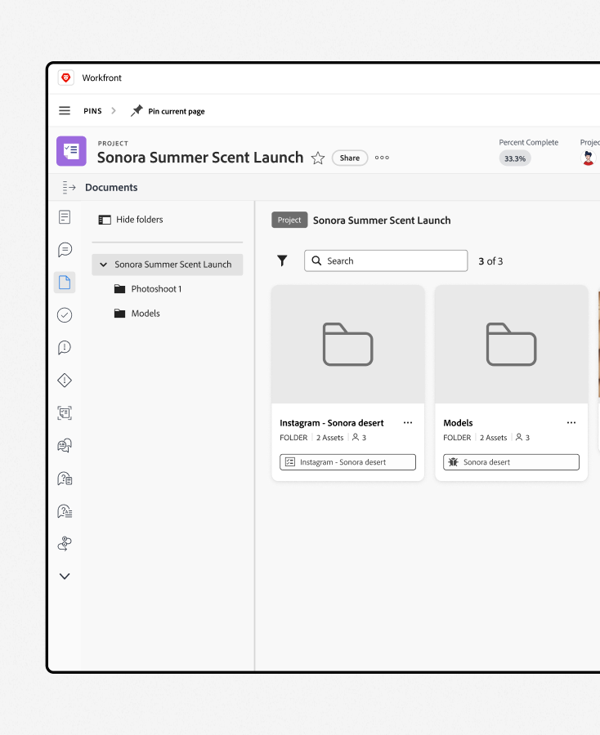Viewport: 600px width, 735px height.
Task: Click the Project badge in breadcrumb
Action: (x=289, y=220)
